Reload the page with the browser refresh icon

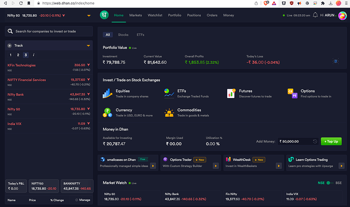click(x=21, y=3)
